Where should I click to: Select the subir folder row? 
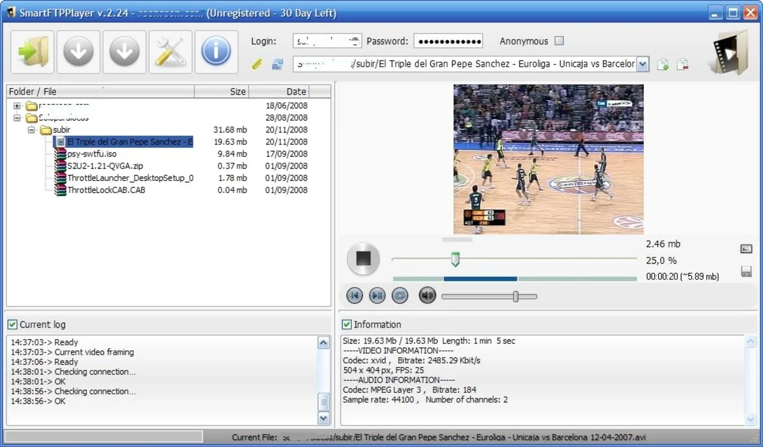pyautogui.click(x=62, y=130)
